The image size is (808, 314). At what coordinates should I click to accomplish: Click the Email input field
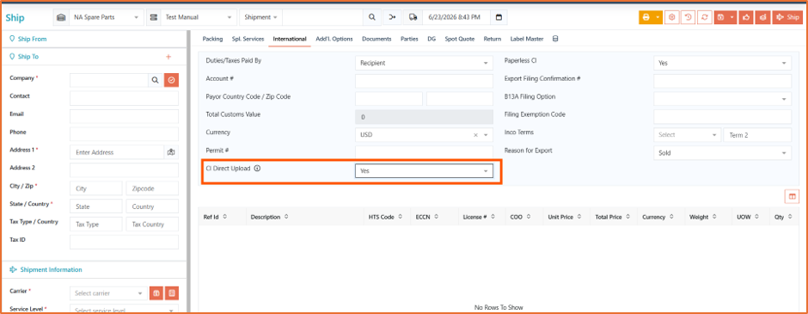(124, 116)
